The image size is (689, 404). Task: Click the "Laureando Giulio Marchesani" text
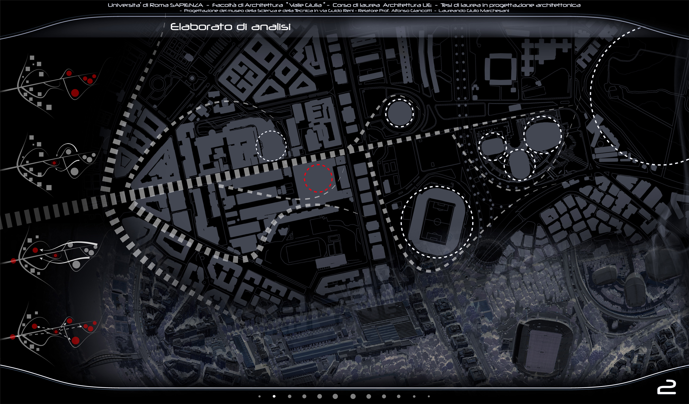[474, 11]
